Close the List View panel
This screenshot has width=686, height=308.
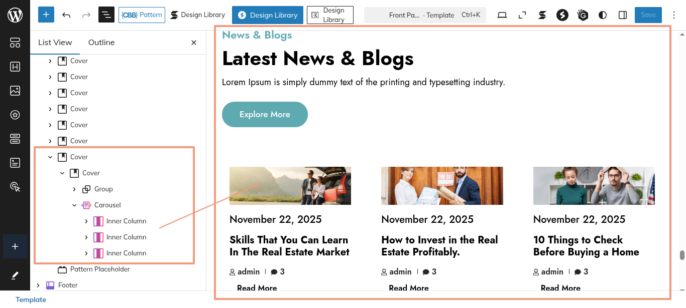tap(194, 43)
